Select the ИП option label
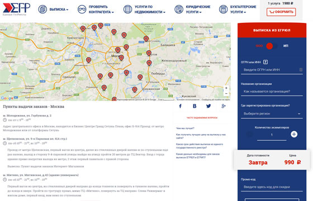Image resolution: width=313 pixels, height=201 pixels. pos(286,46)
